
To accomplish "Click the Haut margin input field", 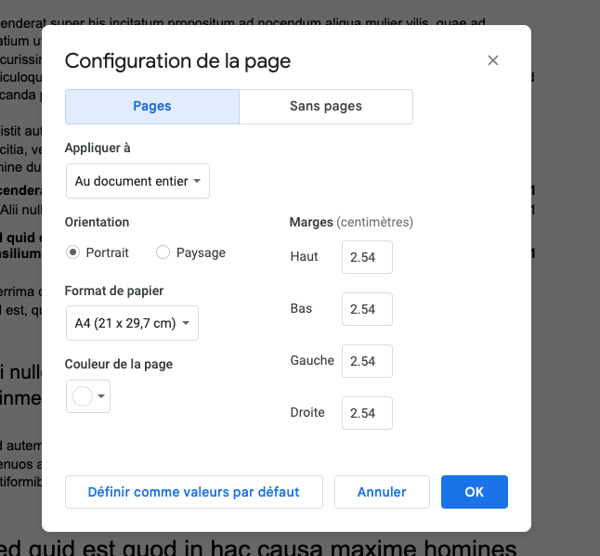I will pyautogui.click(x=367, y=257).
